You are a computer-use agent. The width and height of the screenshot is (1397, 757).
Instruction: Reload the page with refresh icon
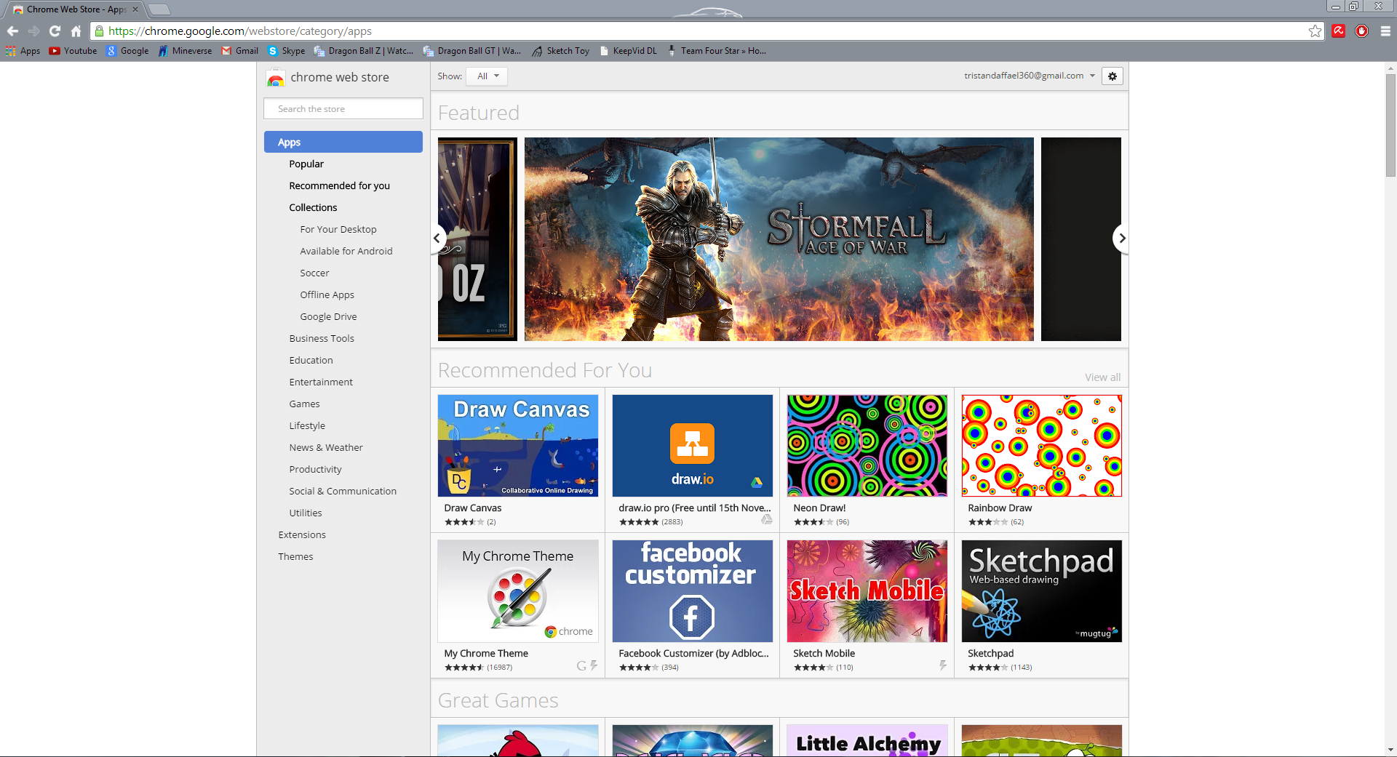[55, 31]
